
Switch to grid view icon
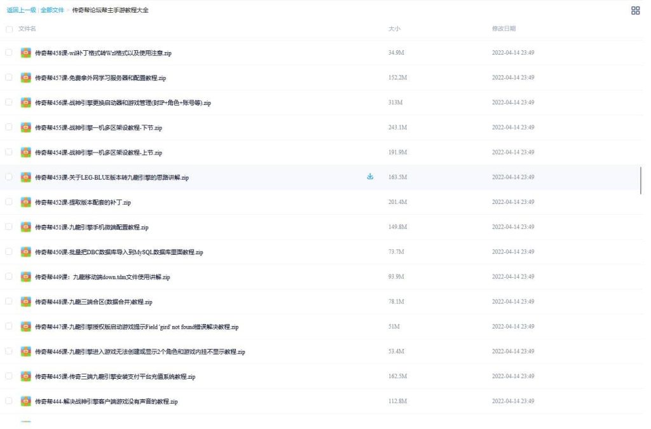(x=635, y=10)
